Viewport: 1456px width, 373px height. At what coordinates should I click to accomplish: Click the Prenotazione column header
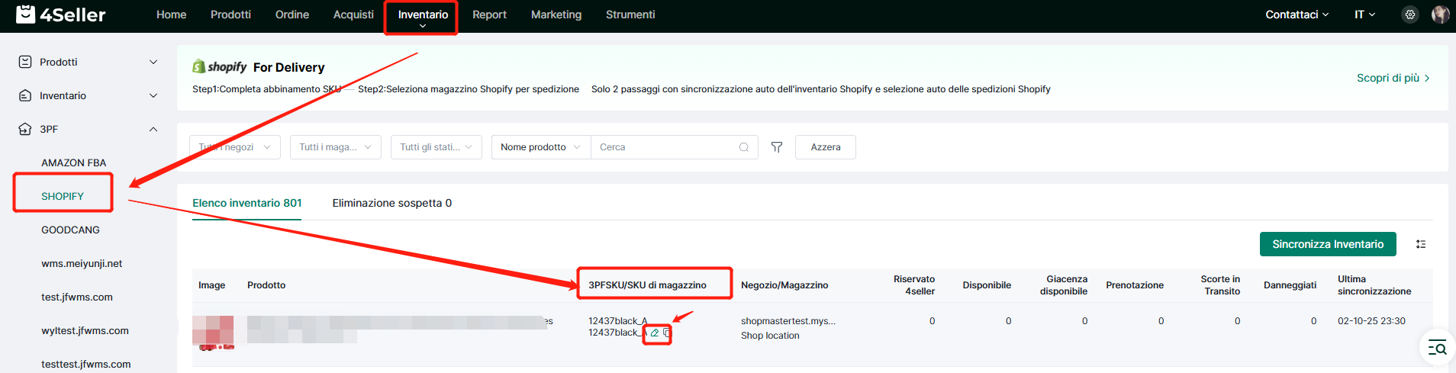1135,285
